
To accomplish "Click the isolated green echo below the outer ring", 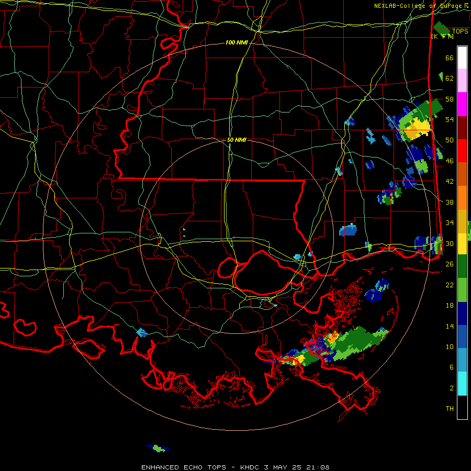I will [x=158, y=448].
